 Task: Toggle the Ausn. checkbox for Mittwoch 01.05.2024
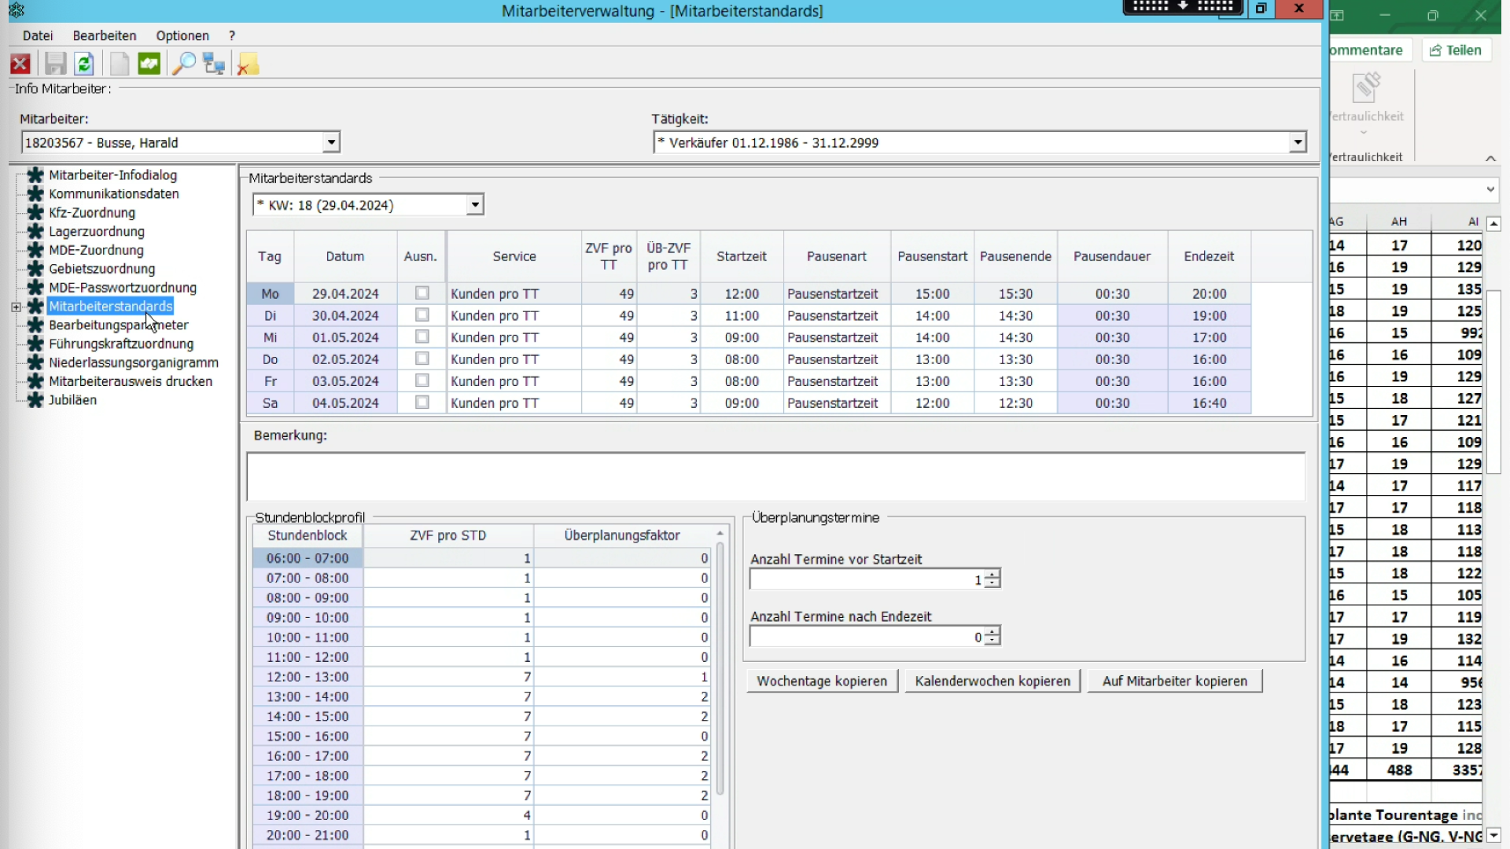tap(422, 336)
